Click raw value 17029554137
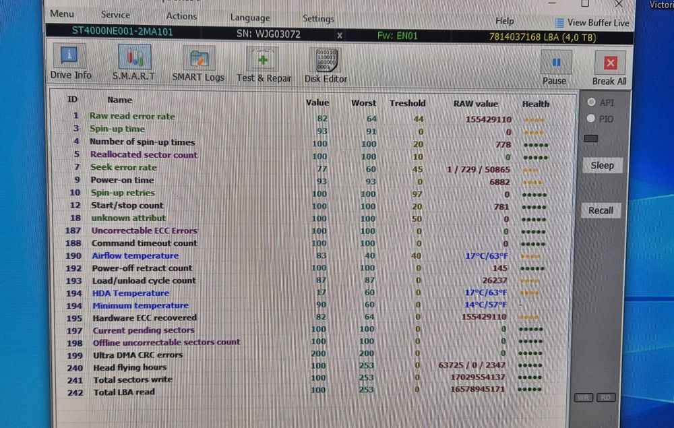The height and width of the screenshot is (428, 674). point(478,377)
